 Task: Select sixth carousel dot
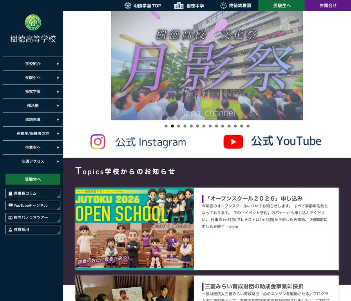(197, 126)
